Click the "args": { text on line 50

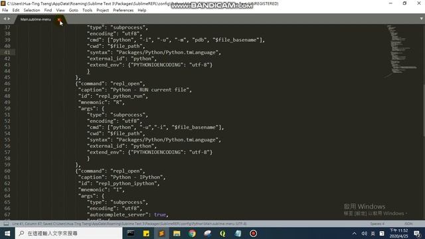(91, 108)
